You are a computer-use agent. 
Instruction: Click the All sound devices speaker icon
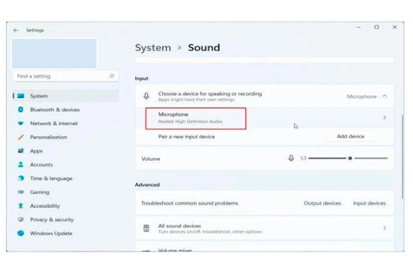tap(146, 228)
